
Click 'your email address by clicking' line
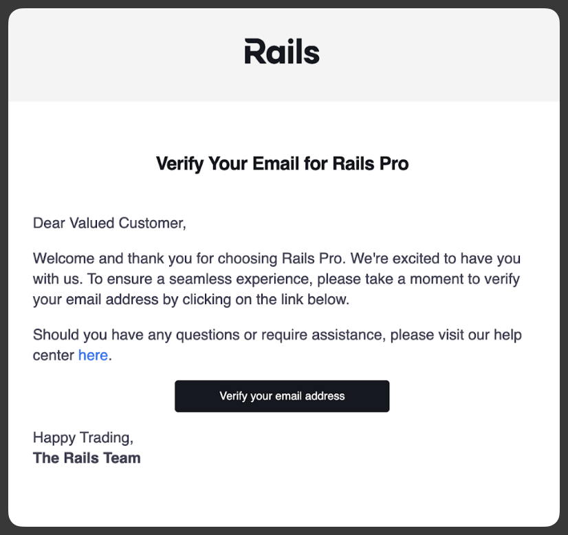click(x=191, y=300)
